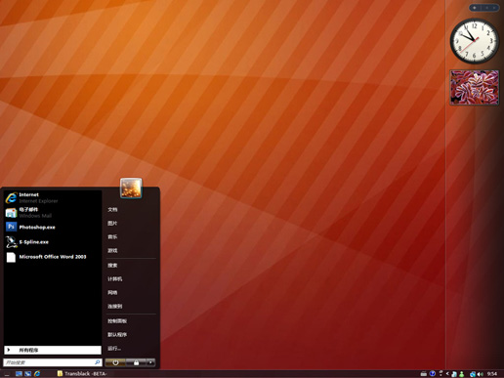Launch Photoshop.exe from the Start menu
This screenshot has width=504, height=378.
click(52, 227)
